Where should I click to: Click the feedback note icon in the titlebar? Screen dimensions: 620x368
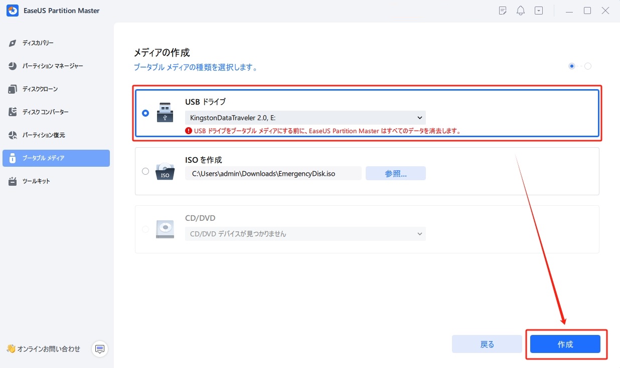(502, 10)
